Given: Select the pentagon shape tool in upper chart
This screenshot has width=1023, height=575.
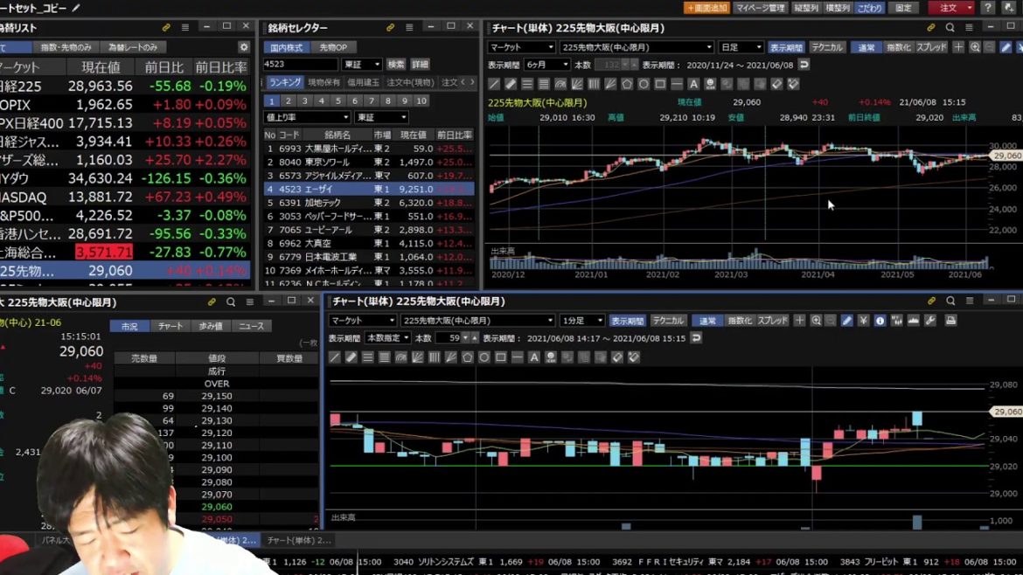Looking at the screenshot, I should tap(627, 85).
